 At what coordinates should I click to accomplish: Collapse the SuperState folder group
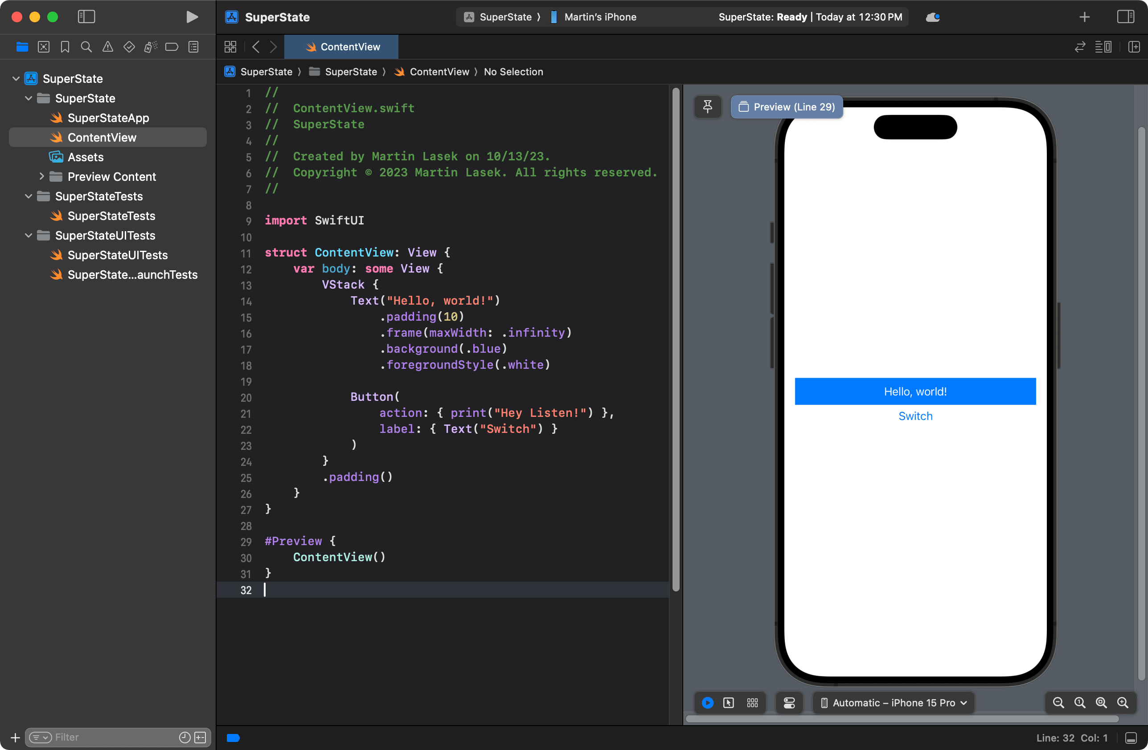(x=29, y=98)
